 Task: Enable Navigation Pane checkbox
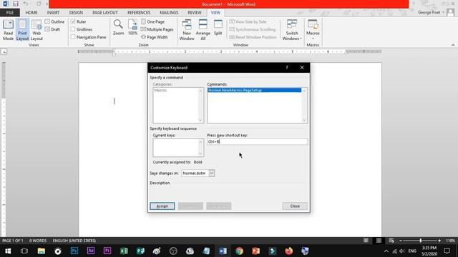coord(73,37)
